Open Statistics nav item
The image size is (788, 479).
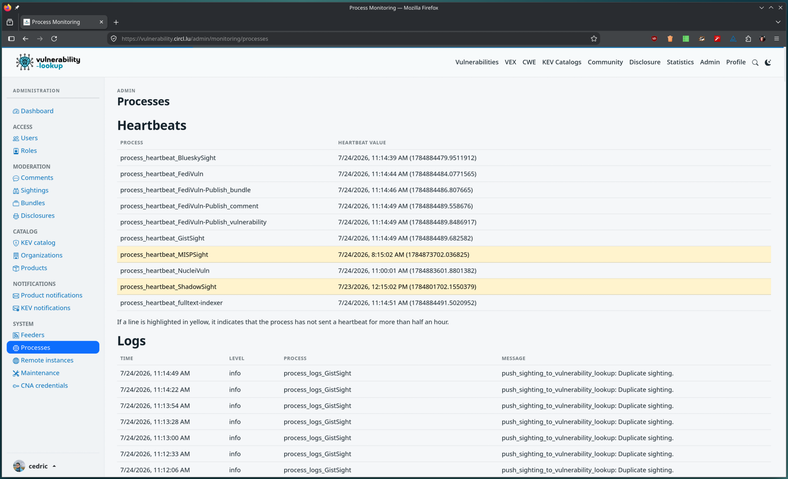pyautogui.click(x=680, y=62)
